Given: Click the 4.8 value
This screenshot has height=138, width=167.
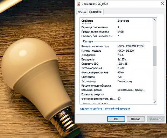Looking at the screenshot, I should [x=119, y=77].
